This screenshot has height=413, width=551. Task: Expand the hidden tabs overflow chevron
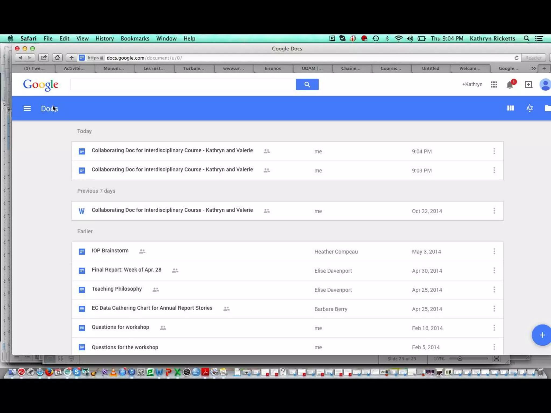click(533, 69)
